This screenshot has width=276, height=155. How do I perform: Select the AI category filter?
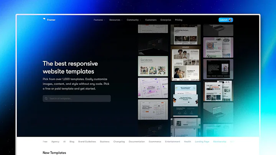point(64,142)
